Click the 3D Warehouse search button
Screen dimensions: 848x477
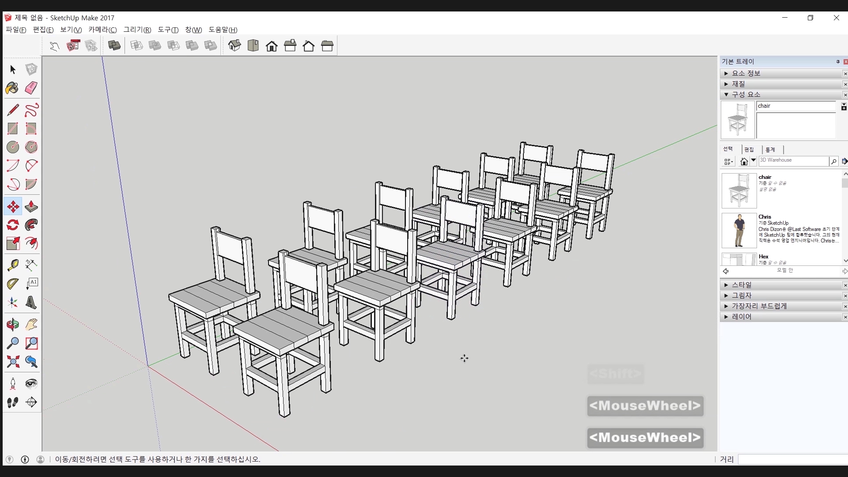pyautogui.click(x=833, y=161)
